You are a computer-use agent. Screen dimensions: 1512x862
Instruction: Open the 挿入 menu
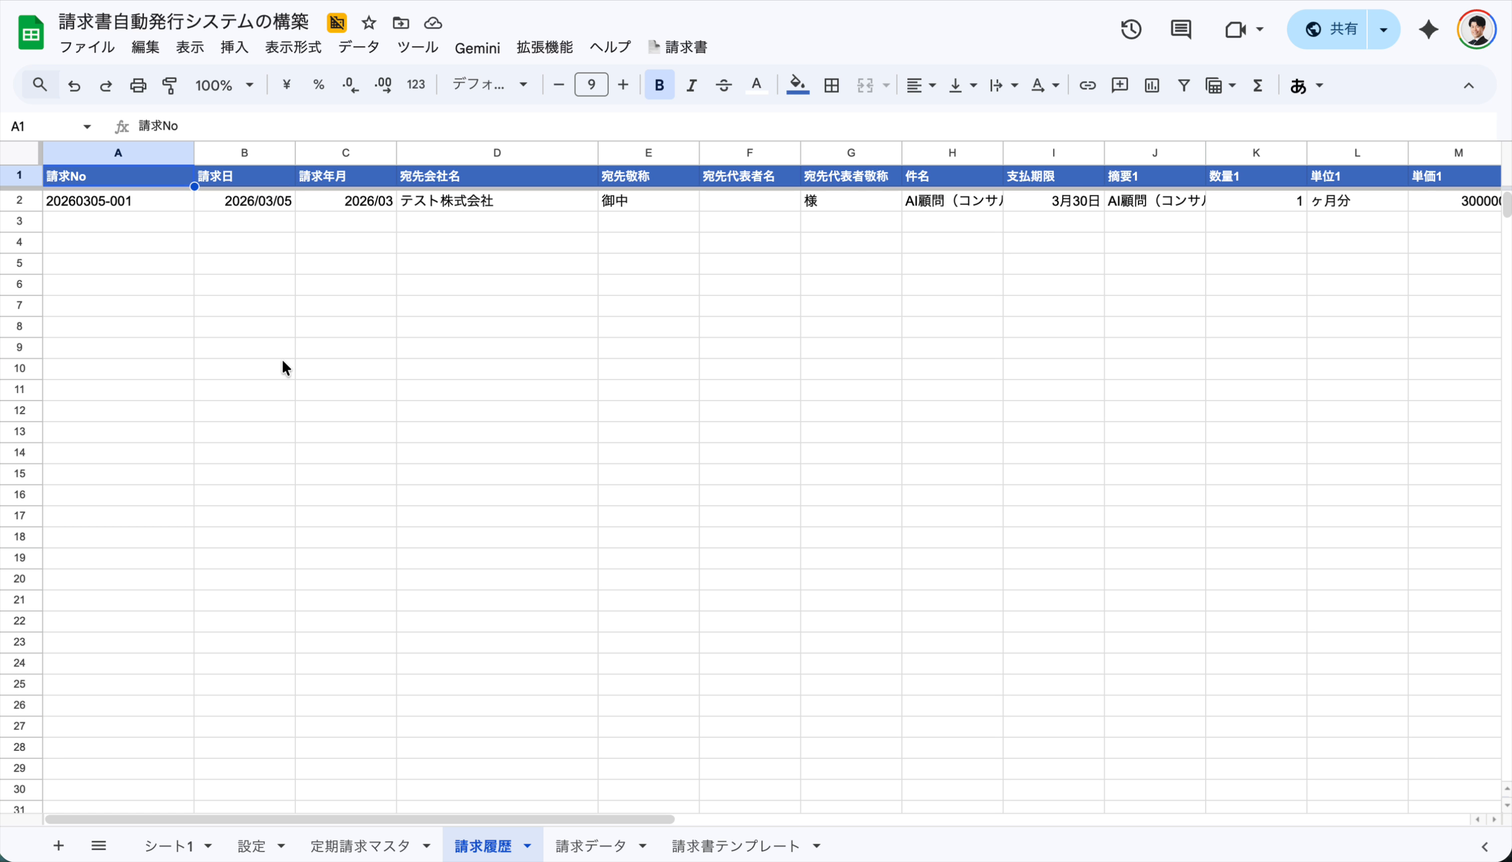[234, 48]
